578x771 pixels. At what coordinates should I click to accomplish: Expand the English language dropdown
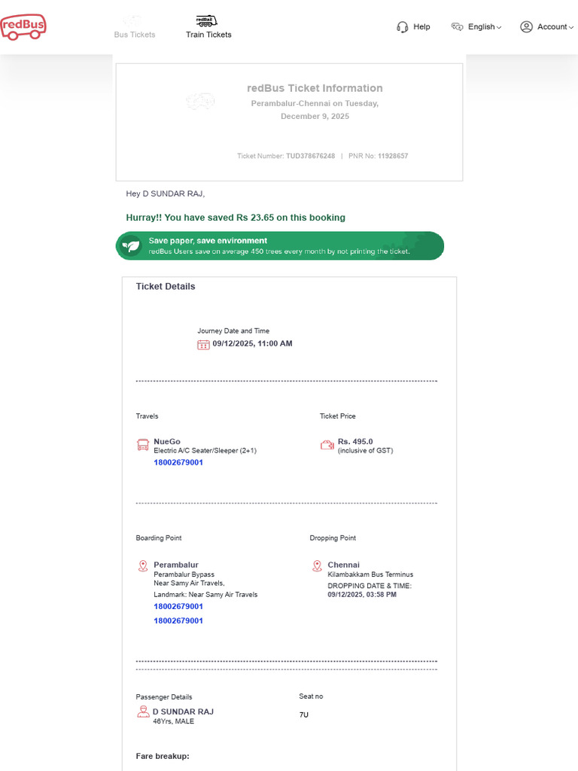click(x=484, y=27)
